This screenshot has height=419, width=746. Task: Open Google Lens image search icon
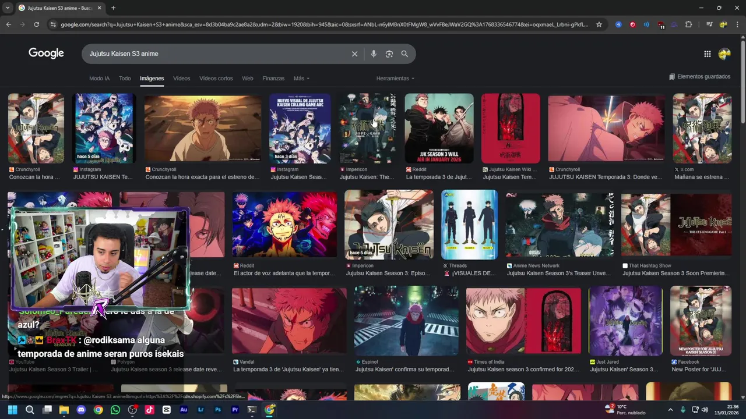click(389, 54)
